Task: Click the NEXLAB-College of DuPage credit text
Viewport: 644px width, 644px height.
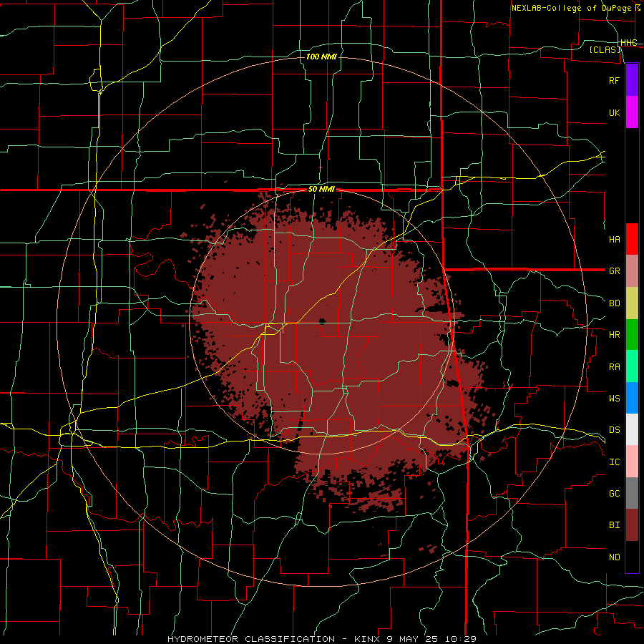Action: pos(571,8)
